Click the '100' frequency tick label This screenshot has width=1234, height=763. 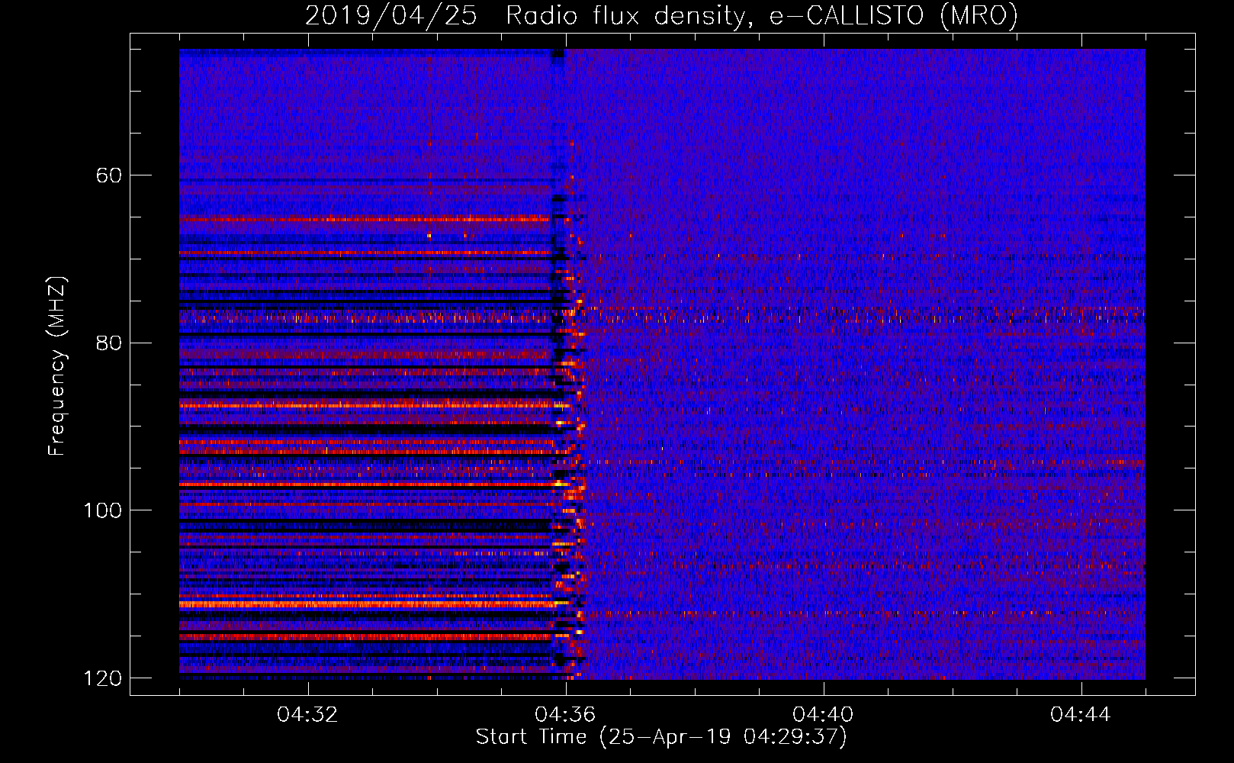pyautogui.click(x=102, y=510)
